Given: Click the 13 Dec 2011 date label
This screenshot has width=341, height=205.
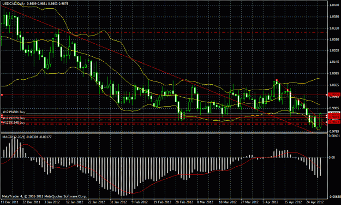Looking at the screenshot, I should 10,202.
